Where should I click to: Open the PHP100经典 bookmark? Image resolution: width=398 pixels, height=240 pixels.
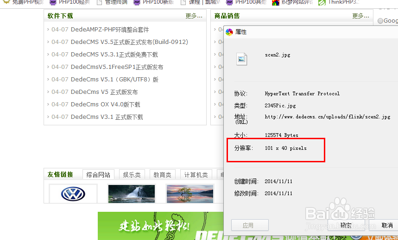pos(69,2)
